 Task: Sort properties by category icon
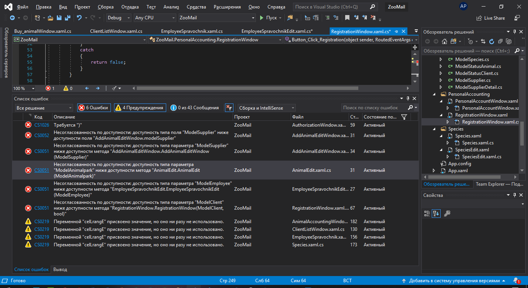click(x=427, y=213)
